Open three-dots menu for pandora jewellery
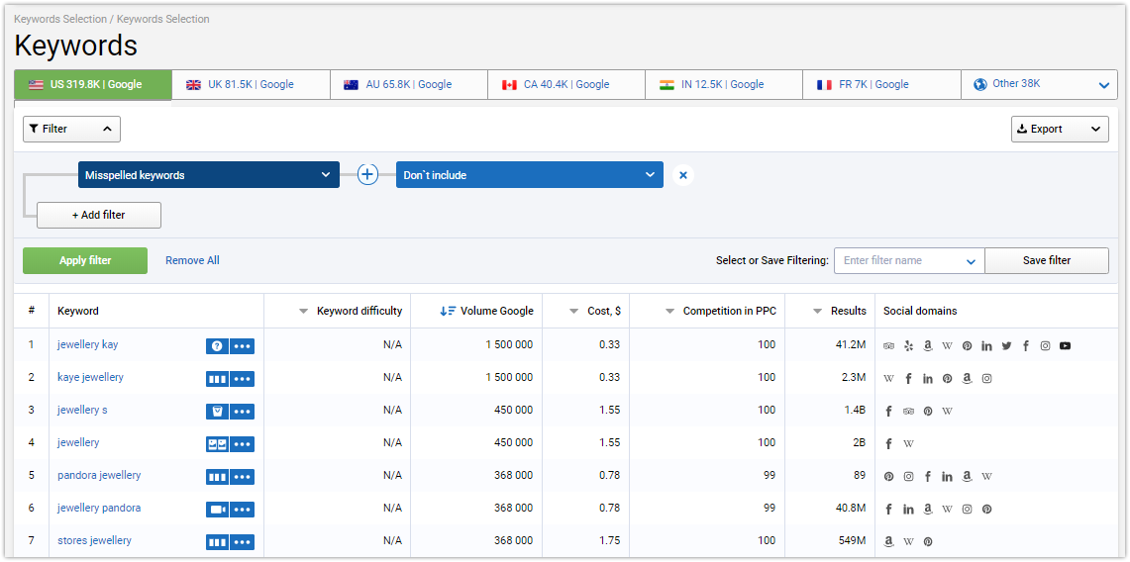Viewport: 1130px width, 562px height. click(242, 476)
